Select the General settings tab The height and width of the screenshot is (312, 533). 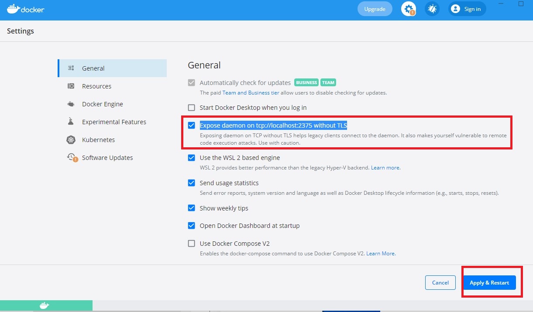(112, 68)
